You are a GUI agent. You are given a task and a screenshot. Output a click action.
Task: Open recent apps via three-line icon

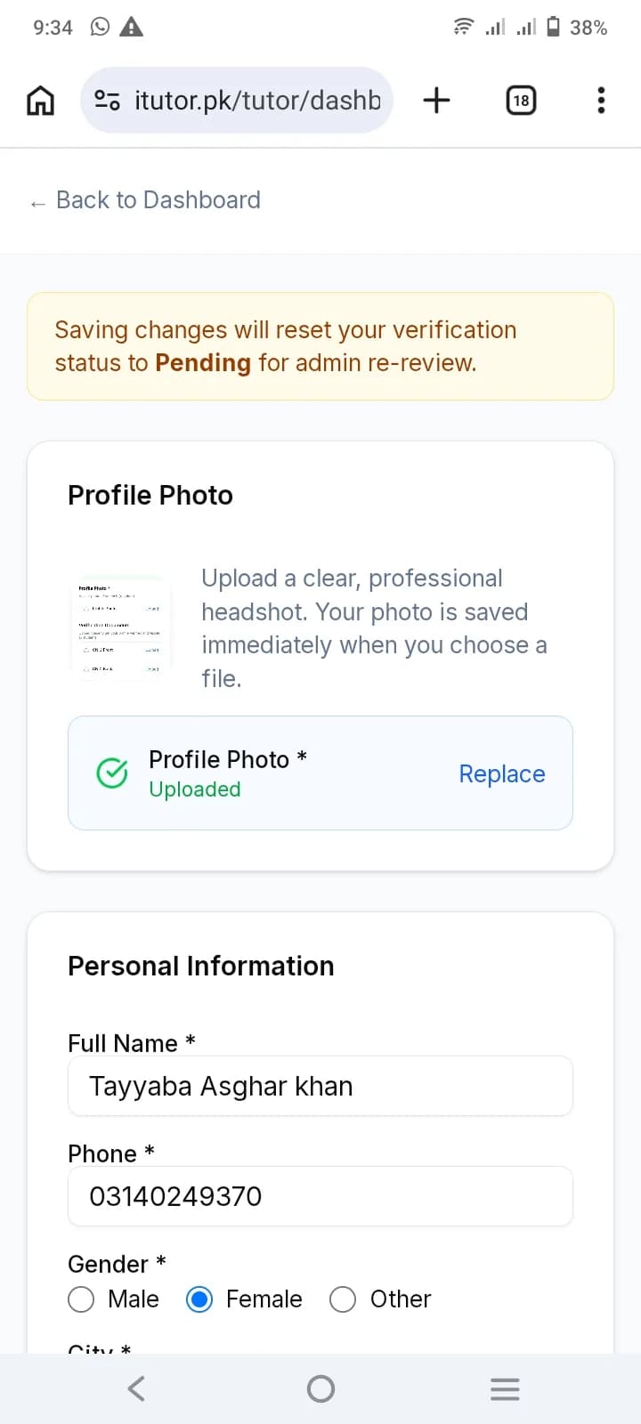click(x=505, y=1388)
